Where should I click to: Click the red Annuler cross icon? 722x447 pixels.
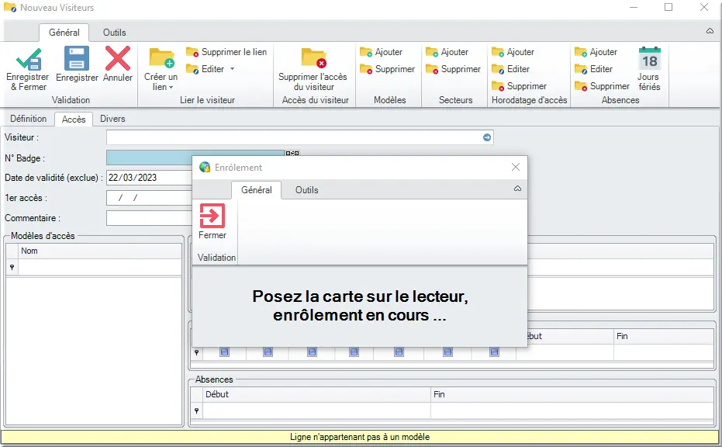pyautogui.click(x=118, y=58)
